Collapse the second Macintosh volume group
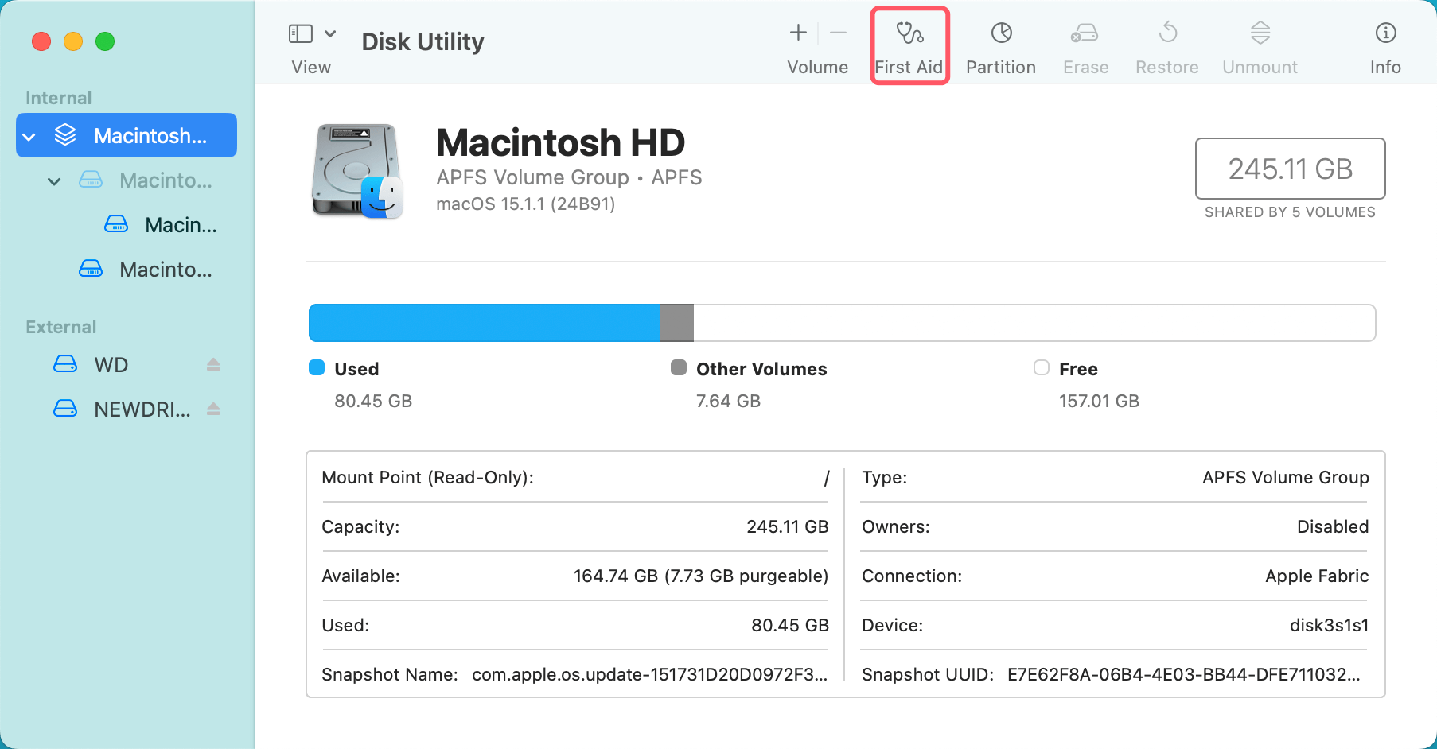The image size is (1437, 749). point(54,180)
